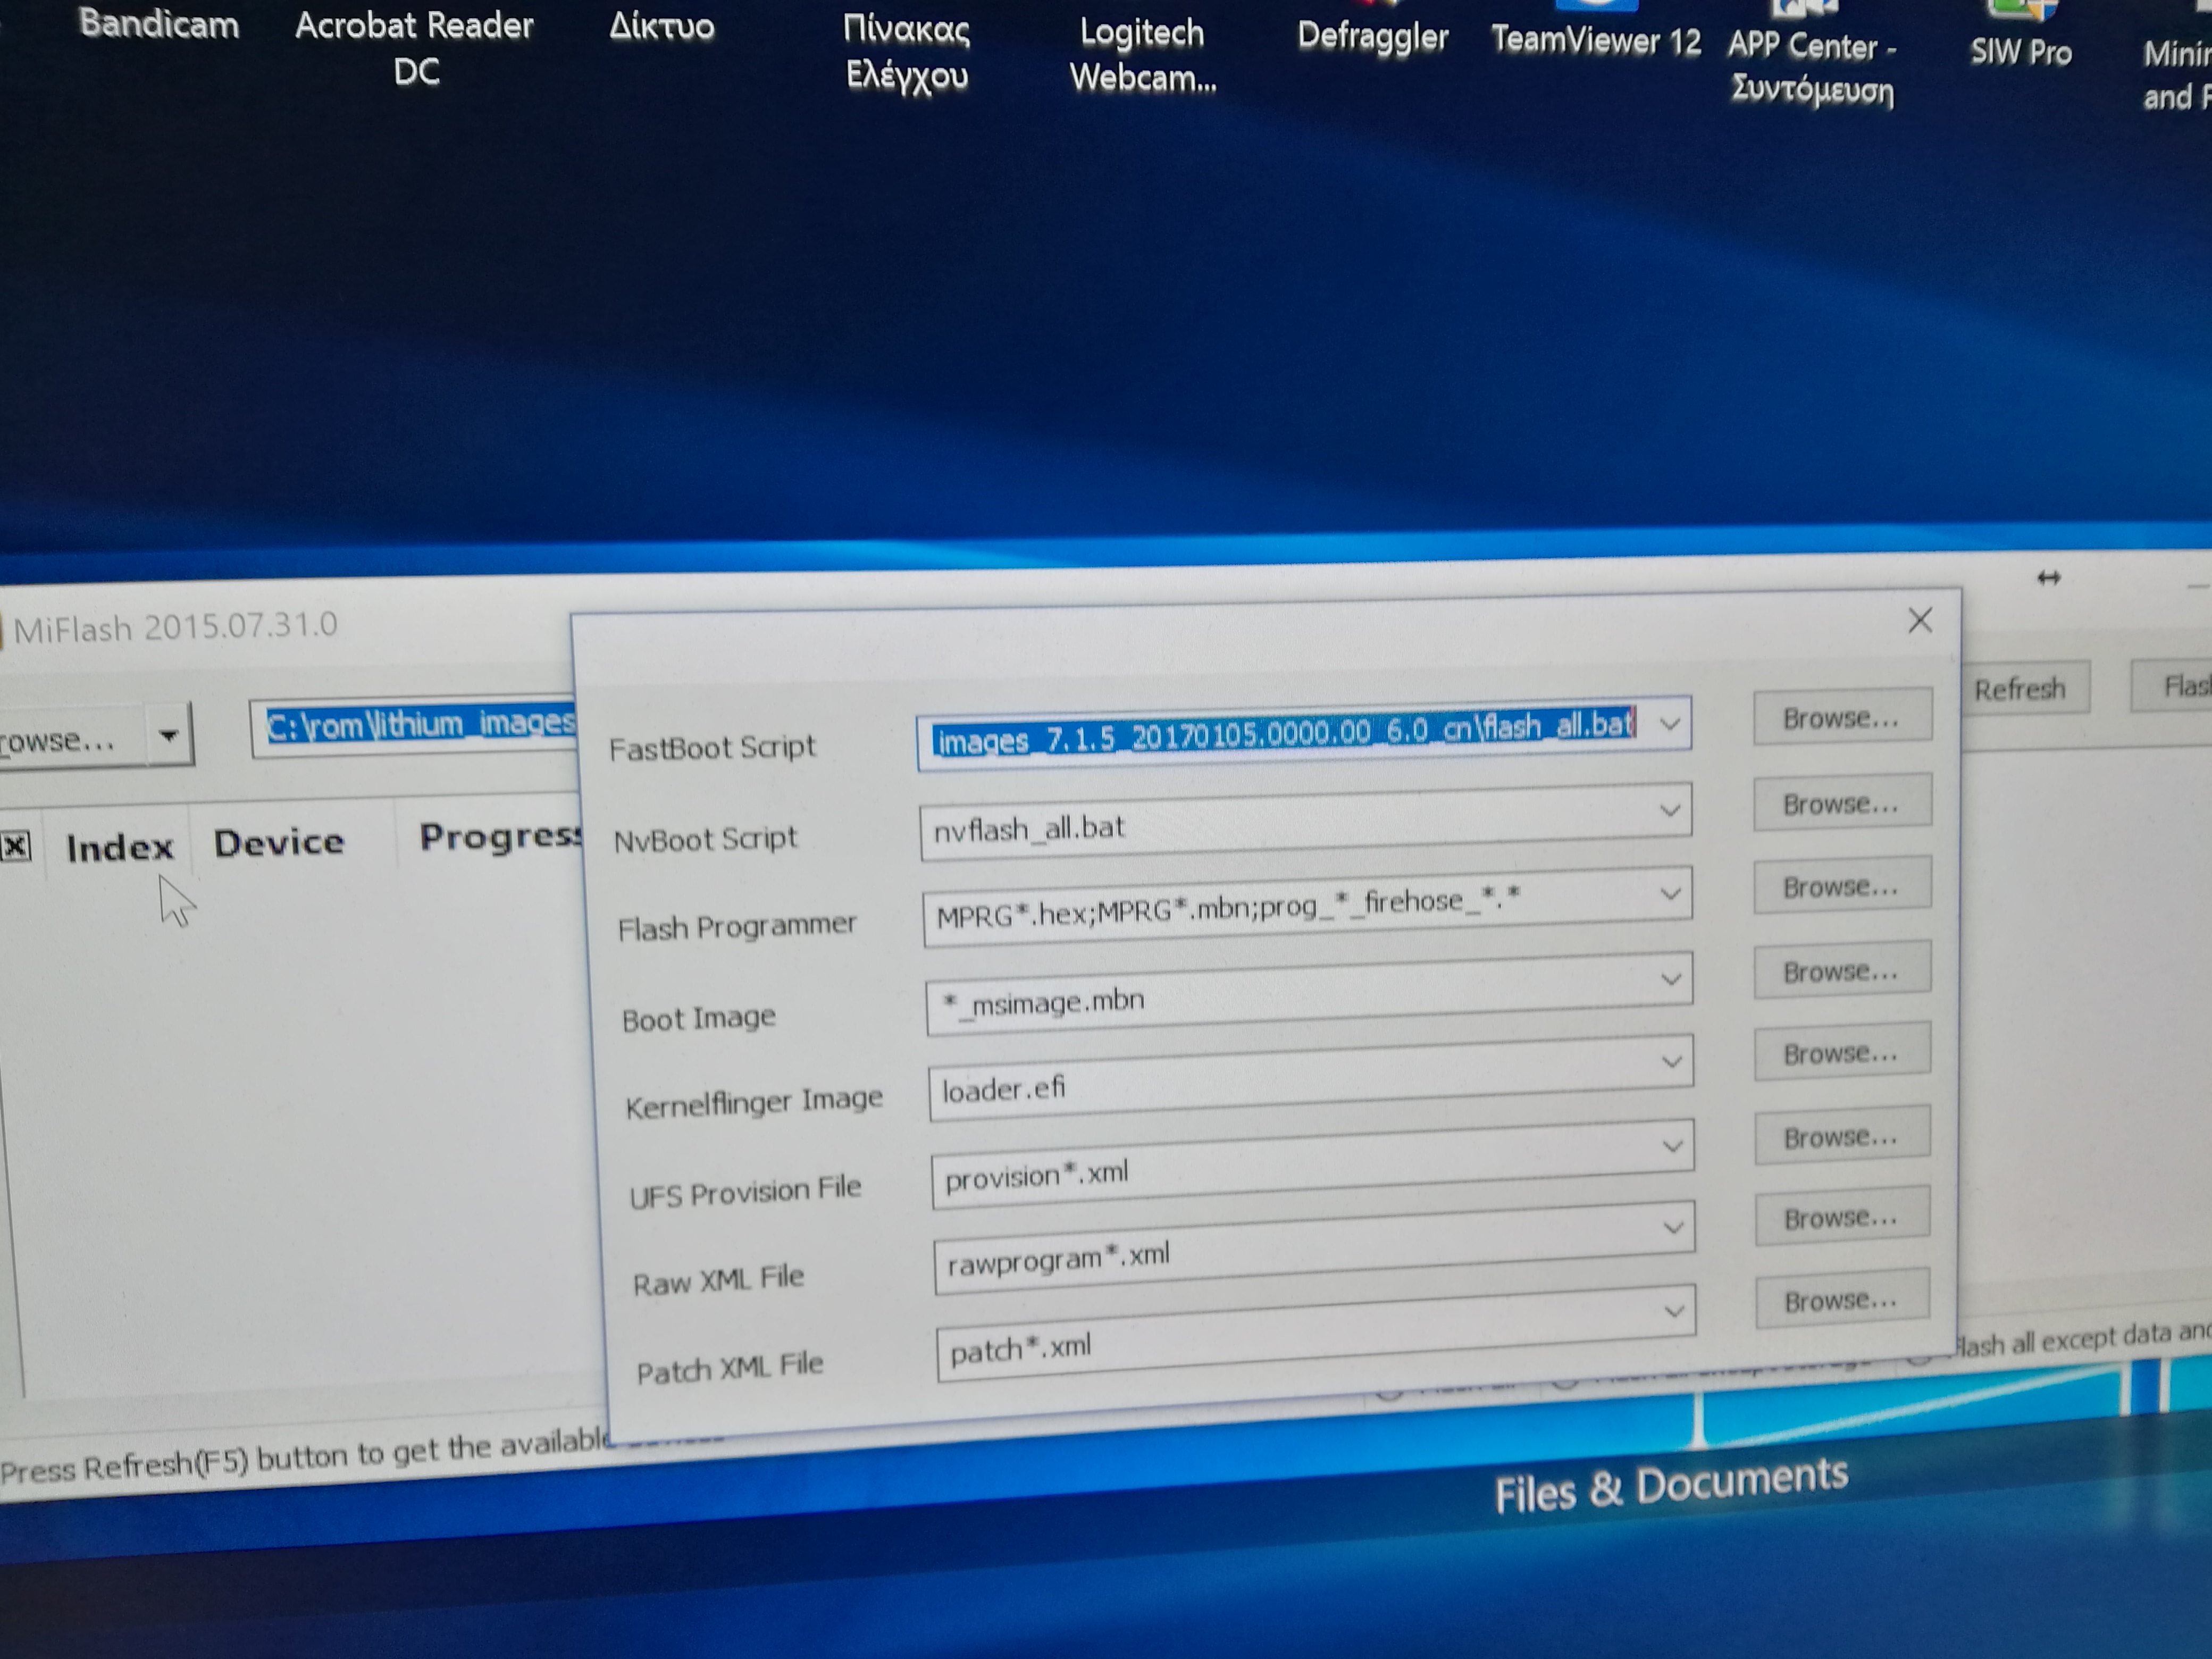Click Browse next to the Patch XML File field

click(x=1840, y=1300)
